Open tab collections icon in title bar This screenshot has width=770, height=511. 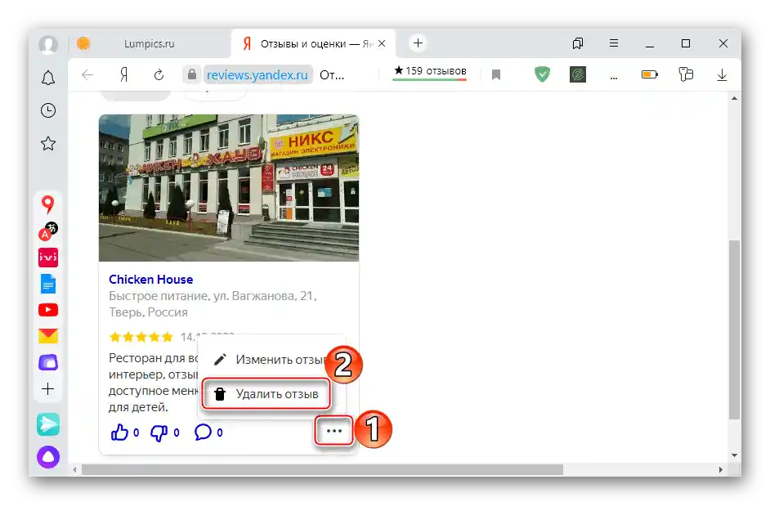(577, 43)
